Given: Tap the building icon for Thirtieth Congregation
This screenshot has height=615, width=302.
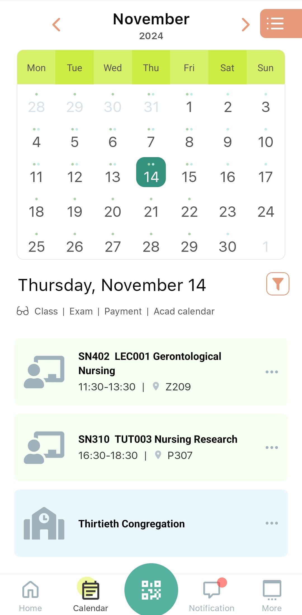Looking at the screenshot, I should [x=44, y=523].
